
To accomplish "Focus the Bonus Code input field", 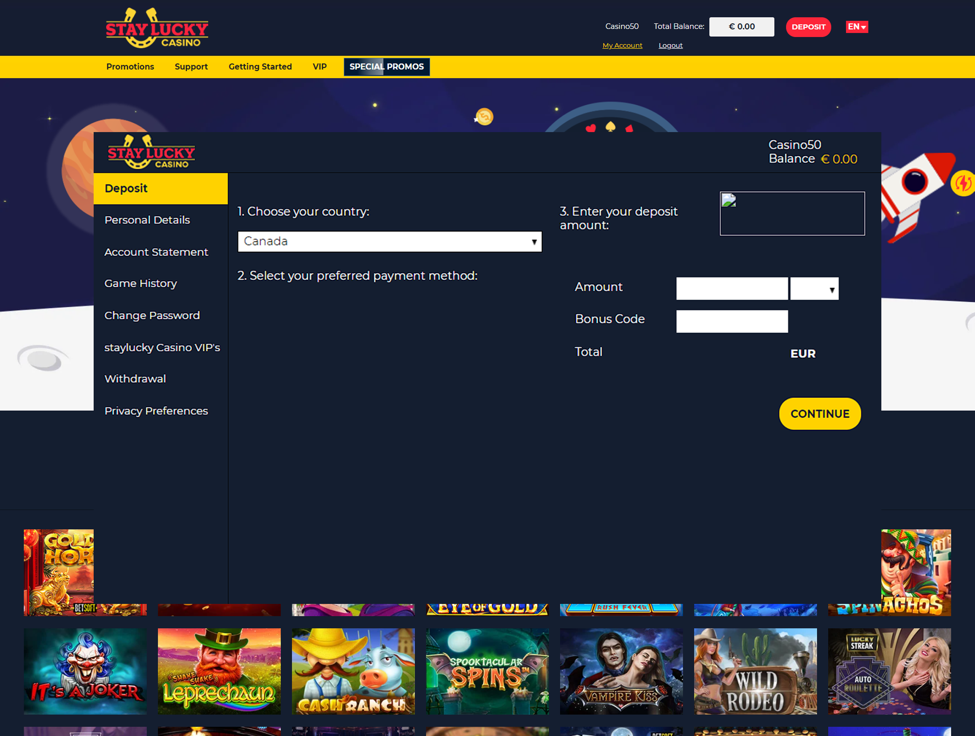I will [732, 321].
